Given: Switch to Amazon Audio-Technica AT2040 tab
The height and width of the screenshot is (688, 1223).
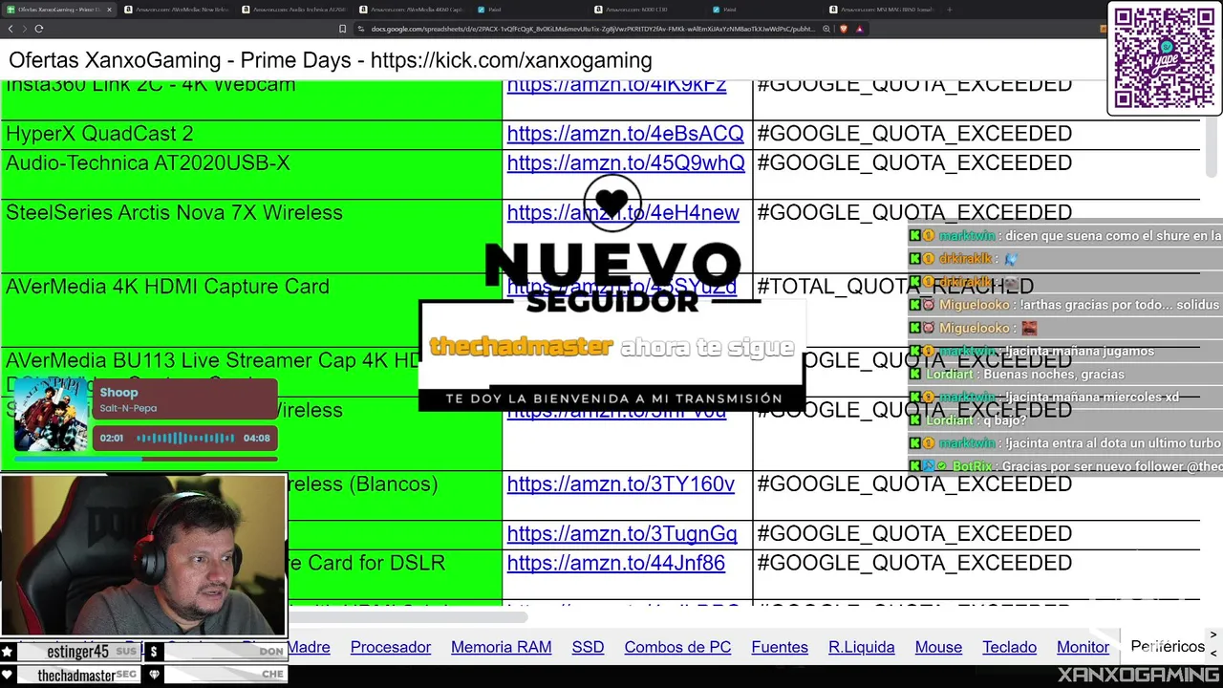Looking at the screenshot, I should coord(296,10).
